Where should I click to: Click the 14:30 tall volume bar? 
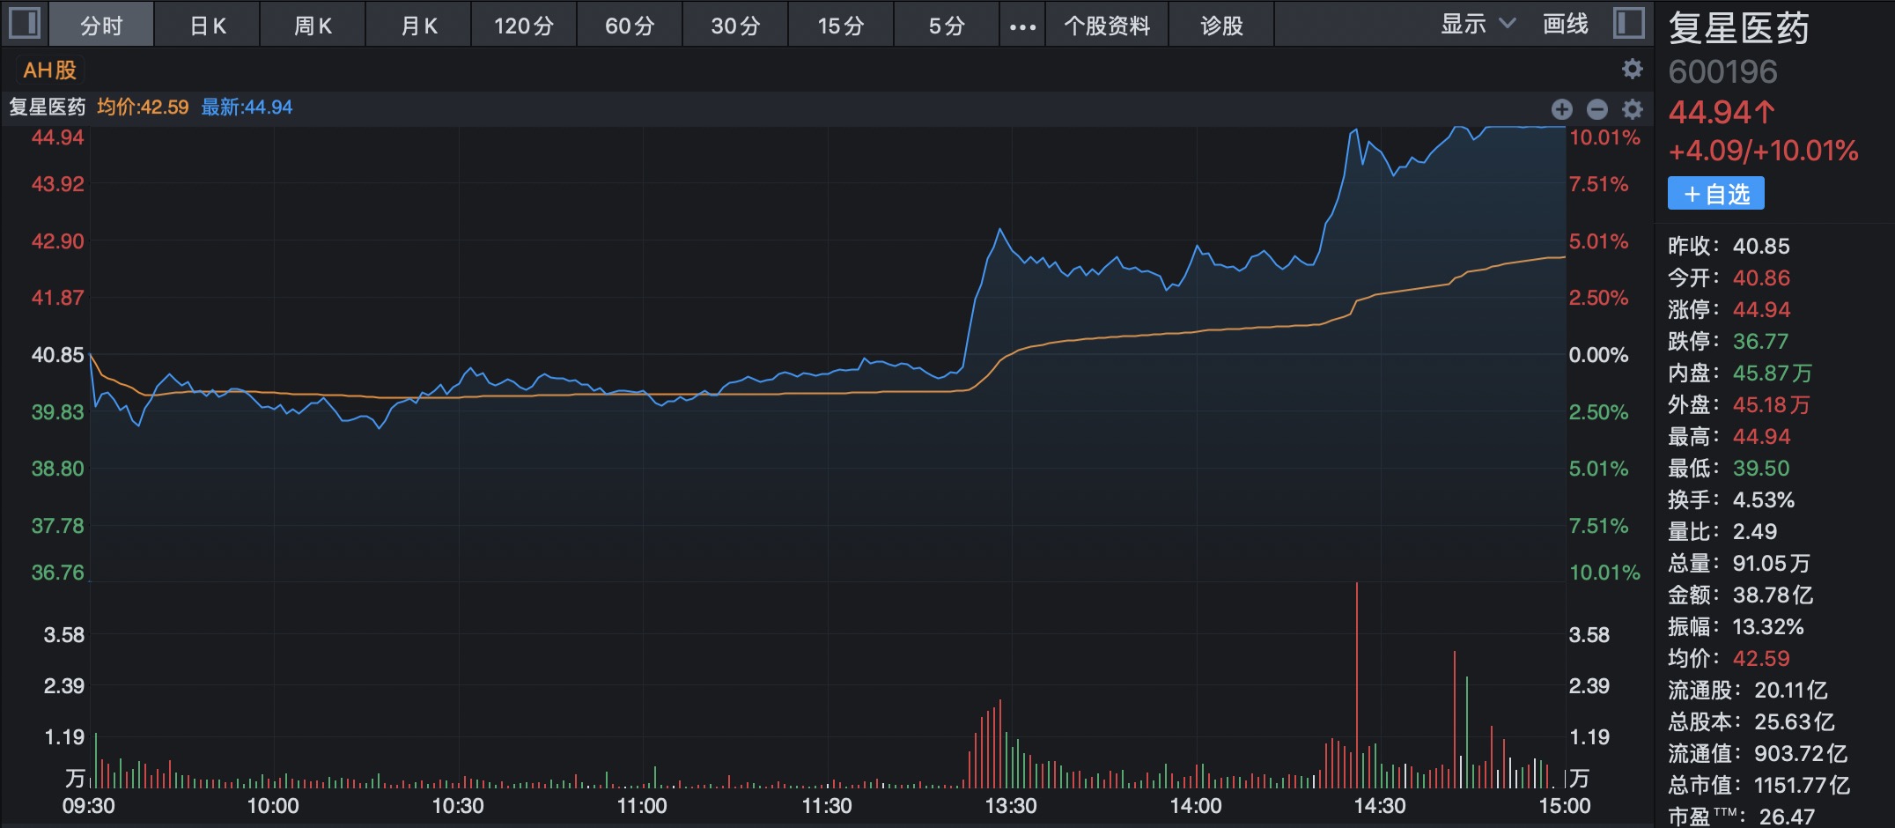click(x=1357, y=685)
